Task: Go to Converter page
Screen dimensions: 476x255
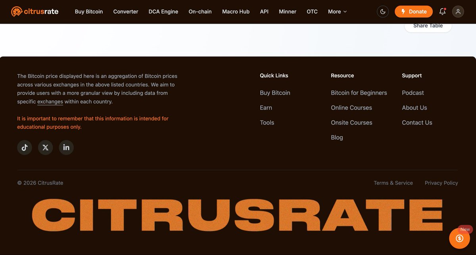Action: (126, 12)
